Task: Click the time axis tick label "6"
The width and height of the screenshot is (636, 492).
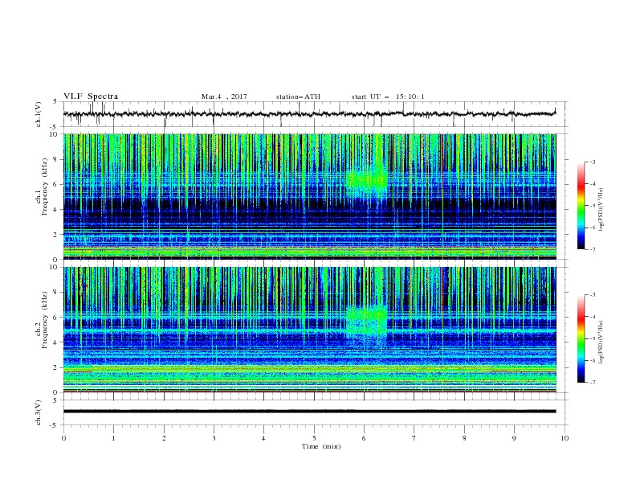Action: point(364,438)
